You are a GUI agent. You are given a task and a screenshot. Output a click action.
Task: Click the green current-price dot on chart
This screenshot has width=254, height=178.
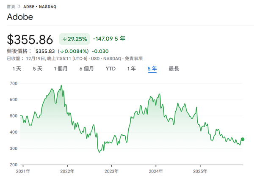point(243,139)
